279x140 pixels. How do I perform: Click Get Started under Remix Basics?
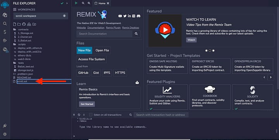click(87, 104)
